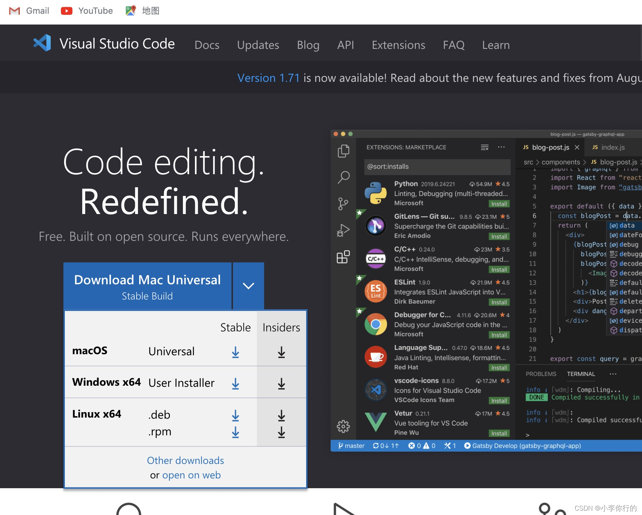Open the Source Control icon

pos(343,204)
